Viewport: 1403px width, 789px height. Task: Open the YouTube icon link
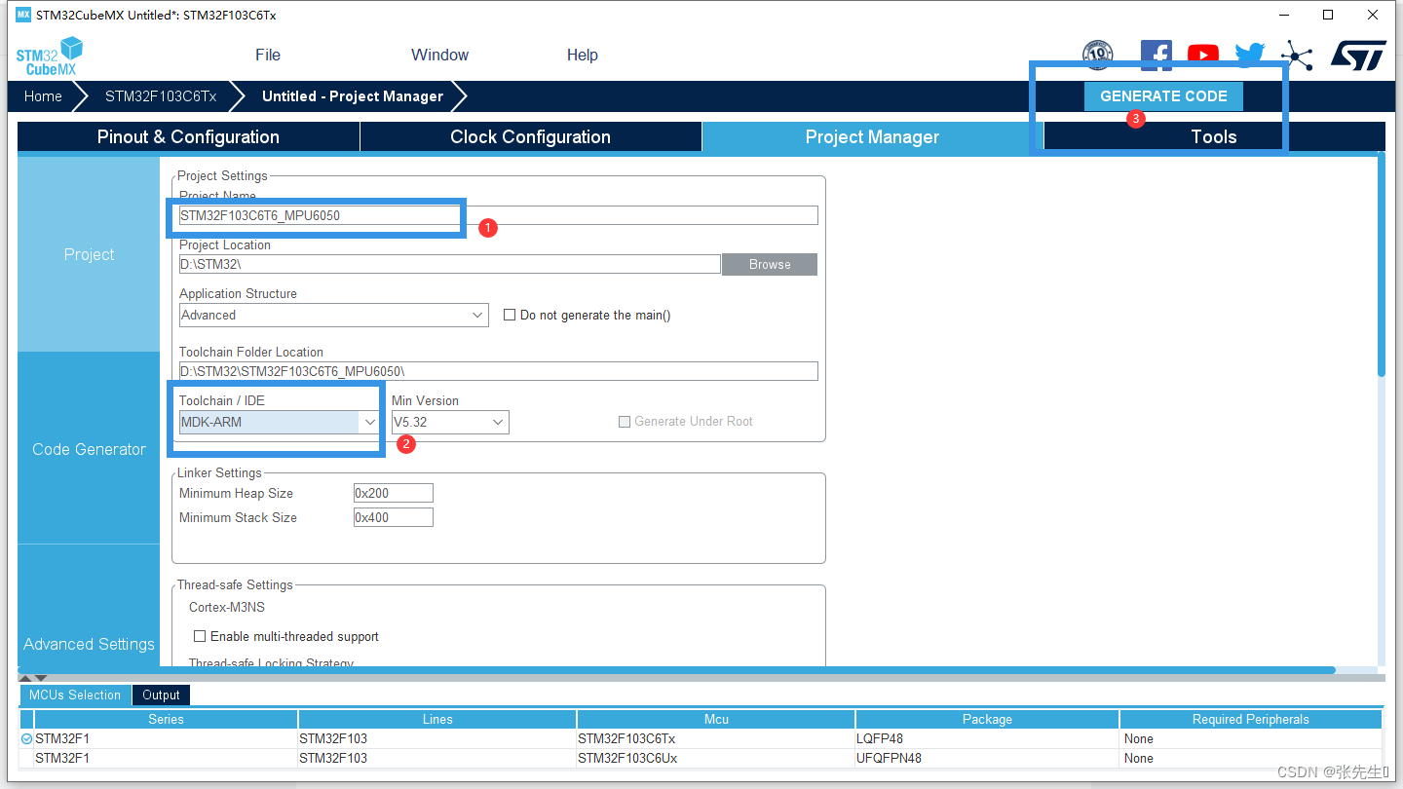pyautogui.click(x=1203, y=56)
